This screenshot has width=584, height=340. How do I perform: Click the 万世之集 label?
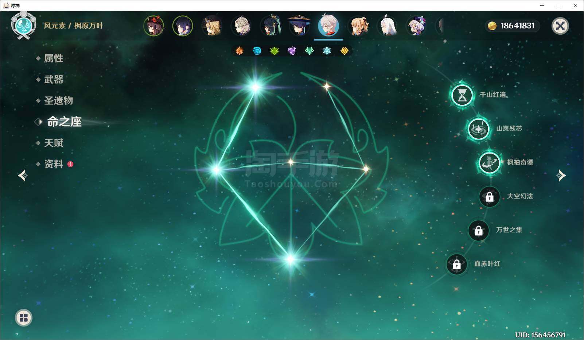tap(509, 230)
